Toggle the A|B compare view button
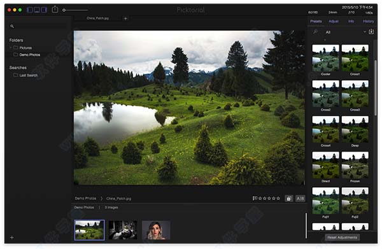 tap(300, 199)
